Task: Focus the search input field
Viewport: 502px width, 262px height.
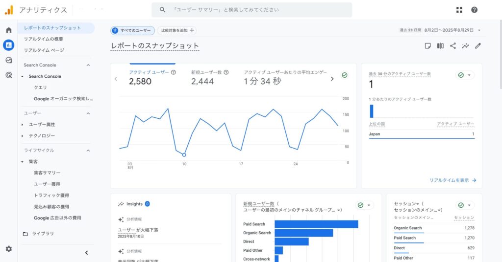Action: pyautogui.click(x=251, y=10)
